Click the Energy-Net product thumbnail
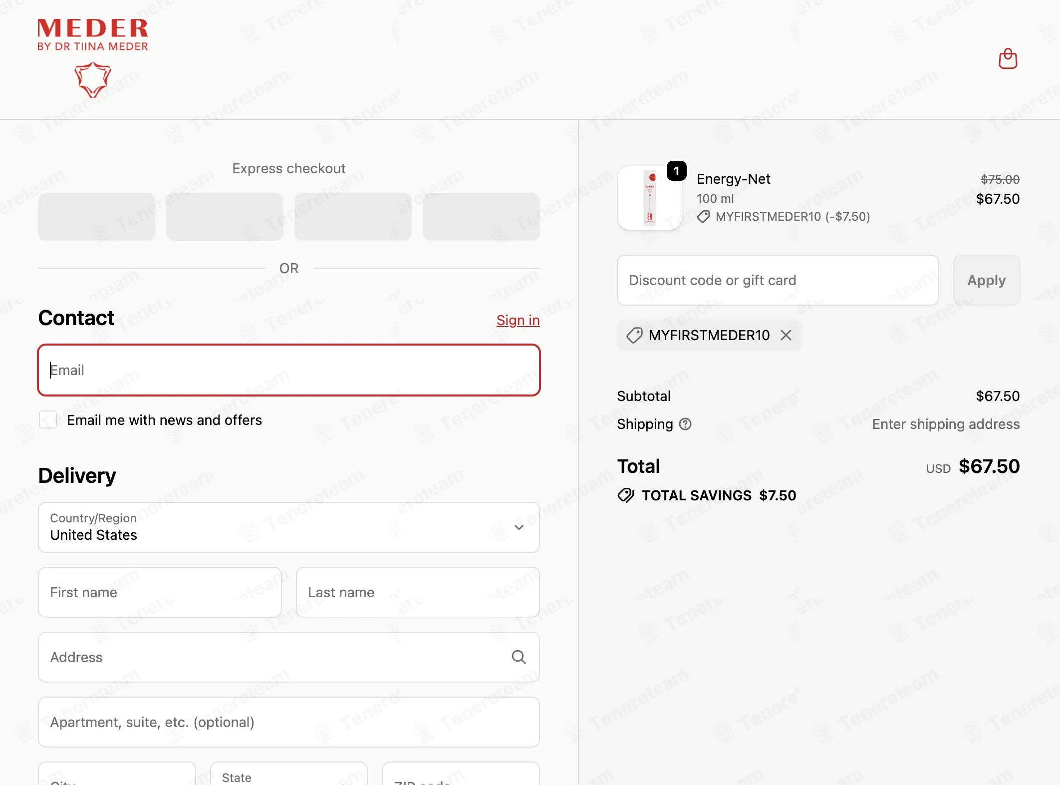The width and height of the screenshot is (1060, 785). tap(650, 198)
